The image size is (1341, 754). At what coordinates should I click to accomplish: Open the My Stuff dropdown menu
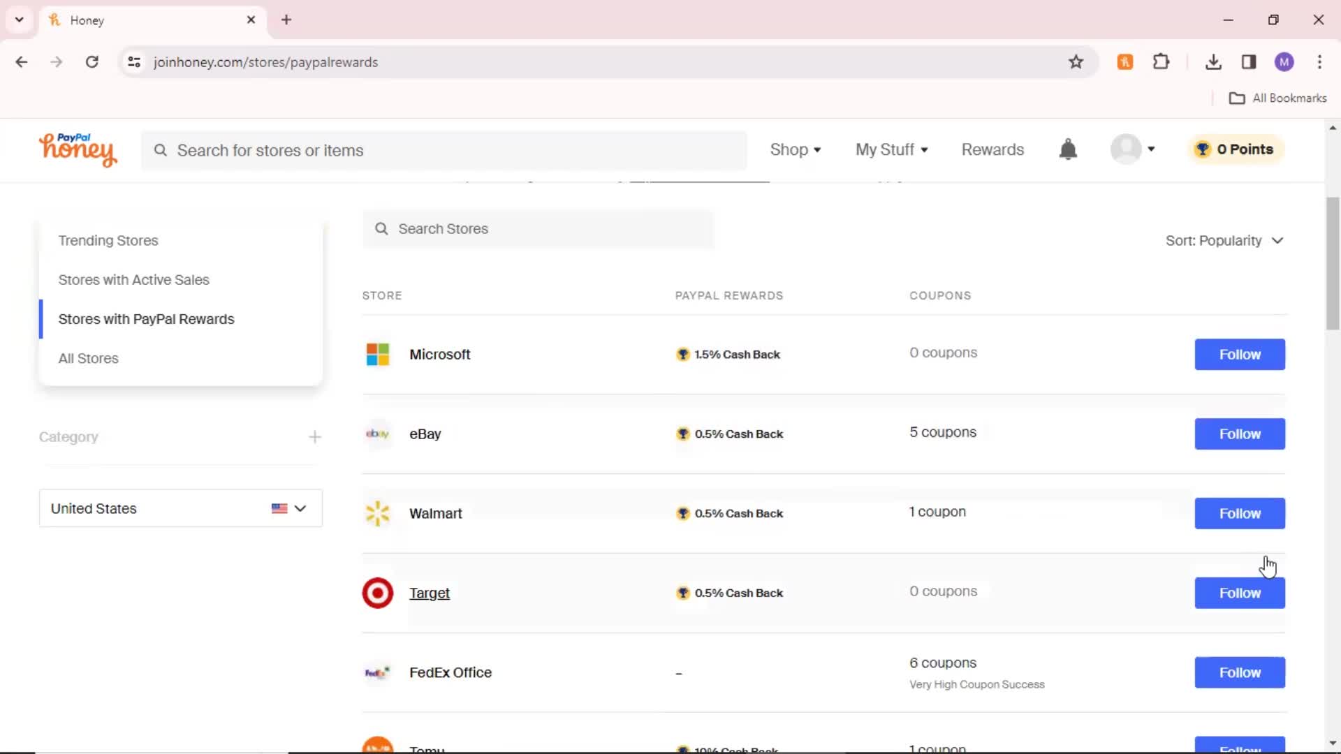(x=892, y=150)
